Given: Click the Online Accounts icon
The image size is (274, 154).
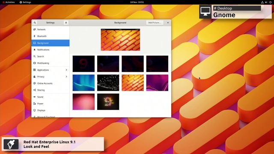Looking at the screenshot, I should (x=34, y=83).
